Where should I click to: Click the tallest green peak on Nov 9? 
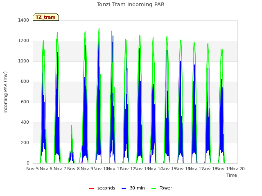click(99, 29)
